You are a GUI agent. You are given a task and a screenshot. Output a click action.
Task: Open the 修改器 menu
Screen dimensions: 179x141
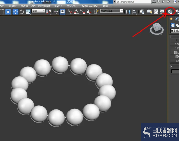coord(24,6)
